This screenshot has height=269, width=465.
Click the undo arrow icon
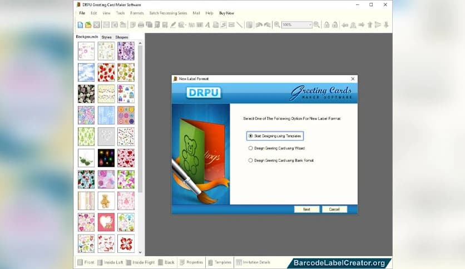(x=259, y=25)
